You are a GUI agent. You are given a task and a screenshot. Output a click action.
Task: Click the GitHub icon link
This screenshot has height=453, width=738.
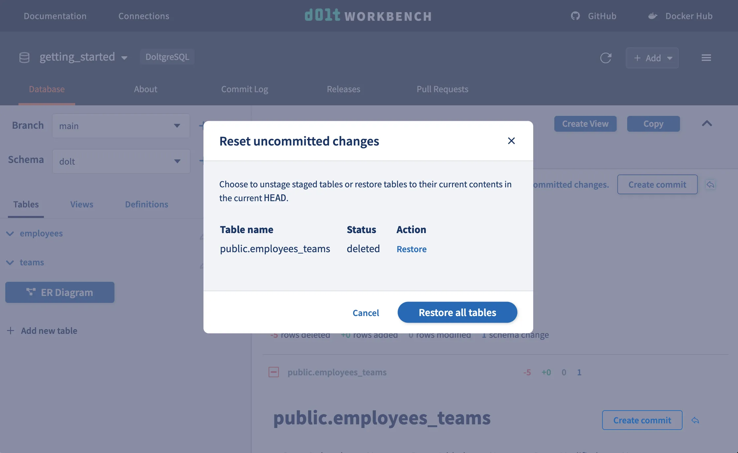[x=575, y=16]
